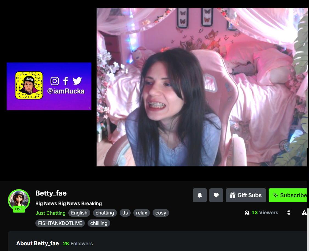Image resolution: width=309 pixels, height=251 pixels.
Task: Click the Instagram icon in the banner
Action: (55, 81)
